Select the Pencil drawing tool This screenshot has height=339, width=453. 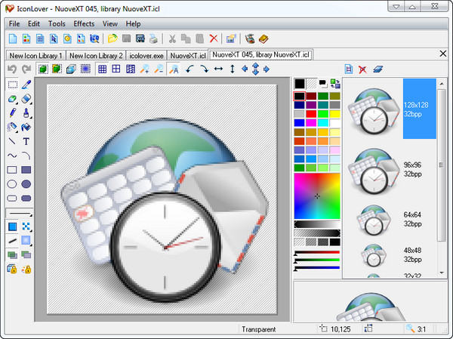coord(12,113)
